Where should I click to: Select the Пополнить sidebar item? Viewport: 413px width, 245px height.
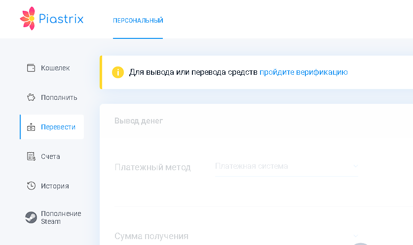[52, 97]
